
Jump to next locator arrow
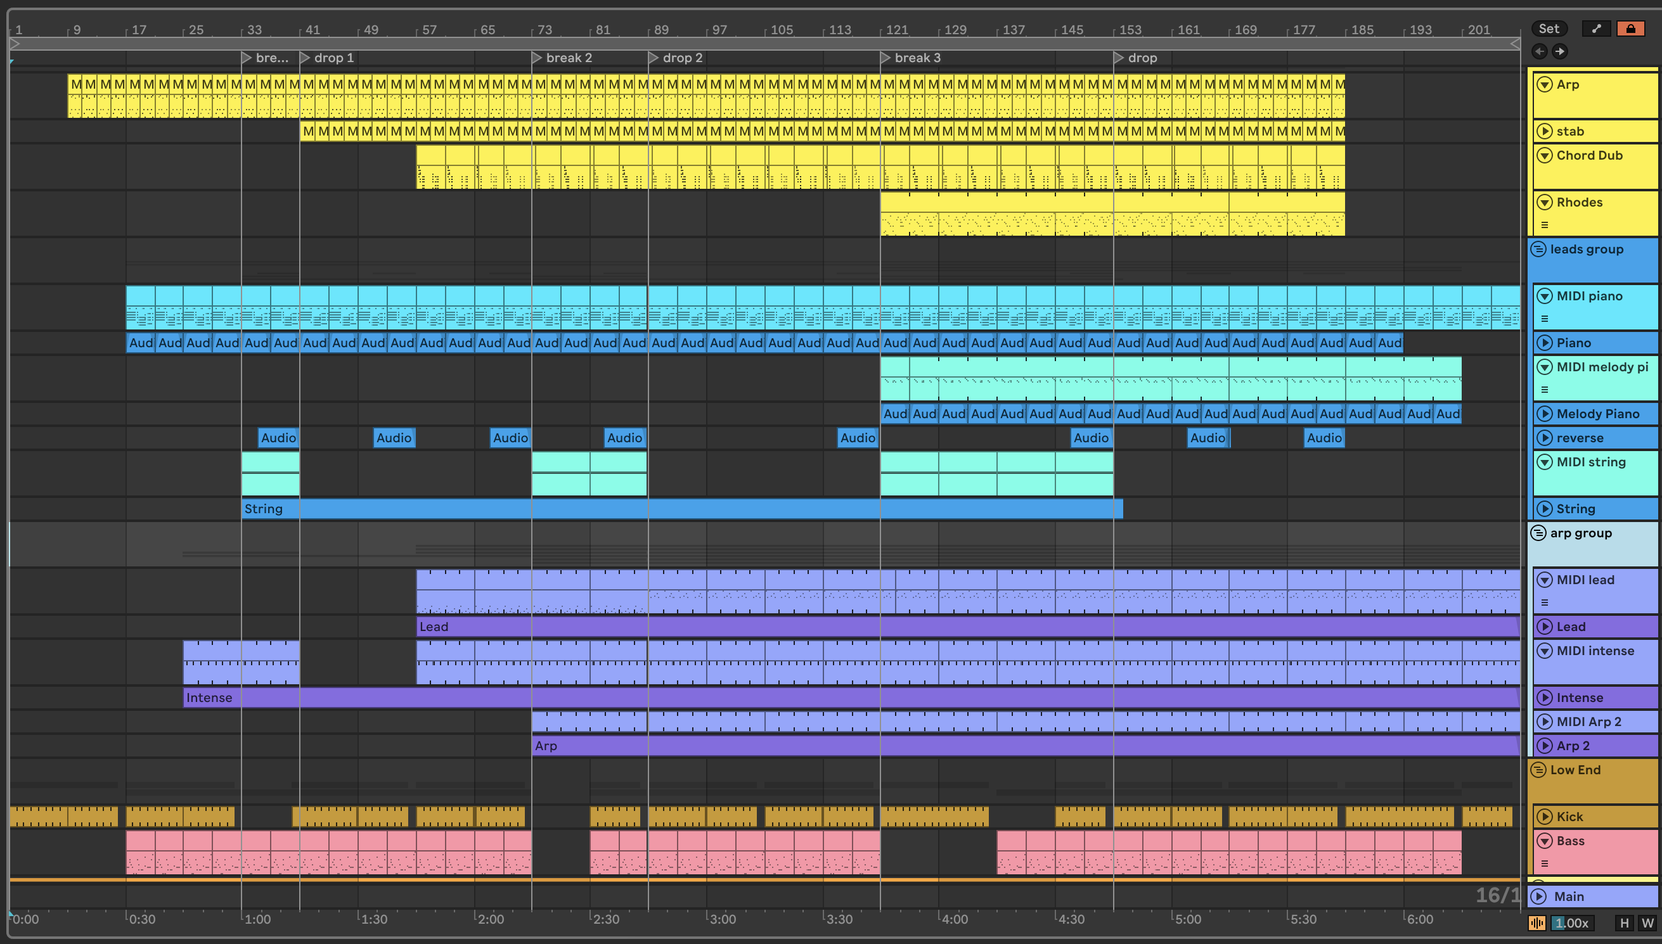(1559, 51)
